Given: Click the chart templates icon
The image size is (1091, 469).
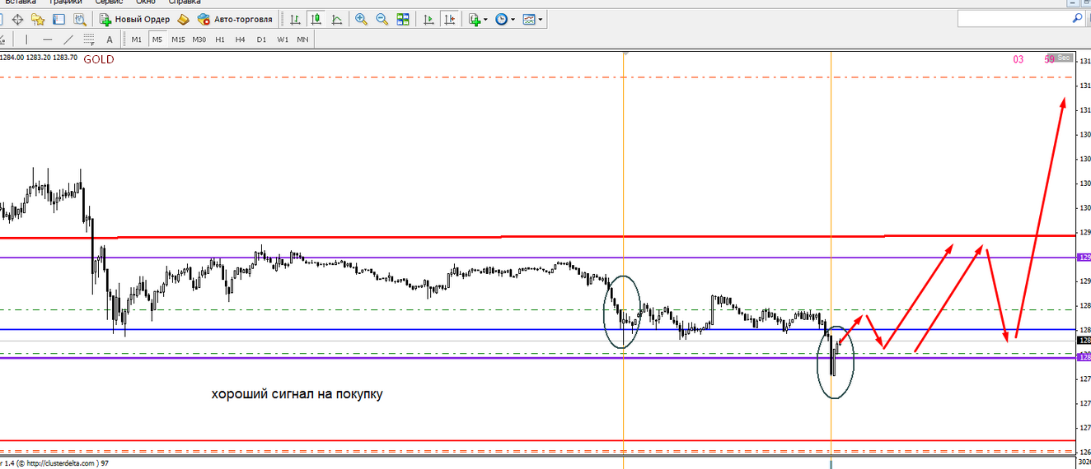Looking at the screenshot, I should [x=529, y=19].
